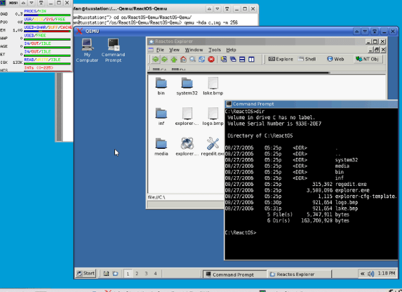Click "explorer.exe" in the dir listing
Screen dimensions: 402x292
[352, 190]
